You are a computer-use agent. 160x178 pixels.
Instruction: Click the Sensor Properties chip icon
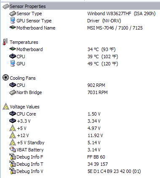(x=6, y=6)
